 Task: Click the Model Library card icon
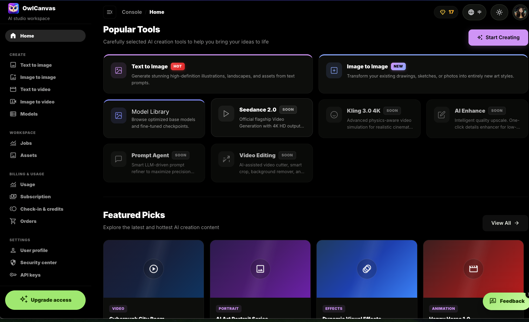tap(119, 116)
